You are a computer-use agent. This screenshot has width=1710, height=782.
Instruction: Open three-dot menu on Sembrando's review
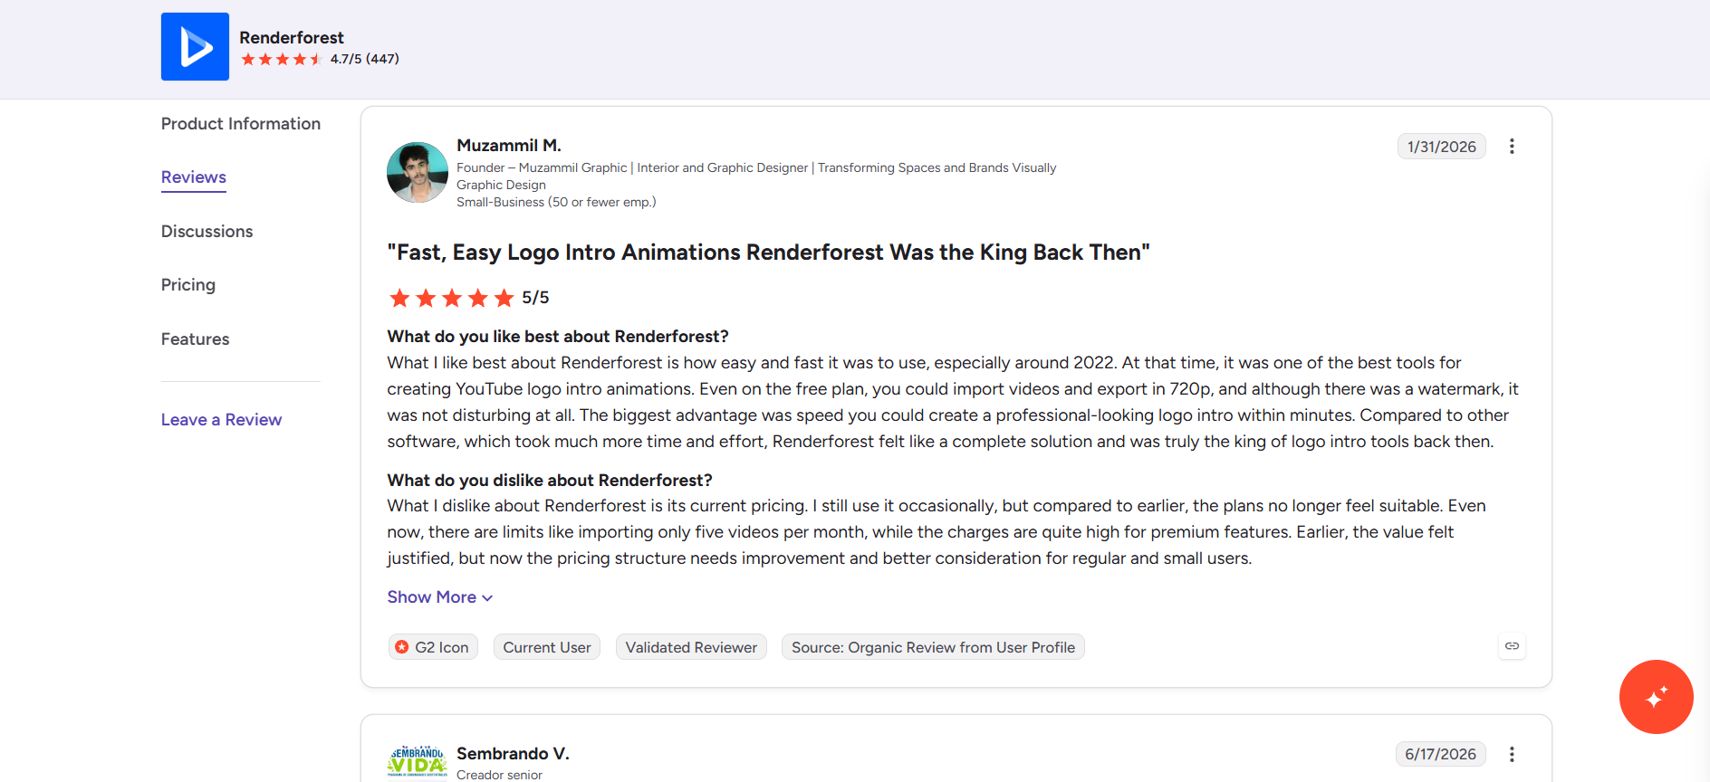point(1512,754)
